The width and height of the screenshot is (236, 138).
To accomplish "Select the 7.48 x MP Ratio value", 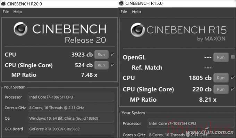I will (x=89, y=75).
